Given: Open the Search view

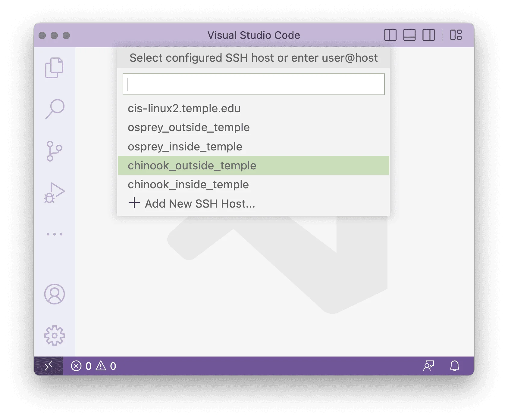Looking at the screenshot, I should click(x=55, y=109).
